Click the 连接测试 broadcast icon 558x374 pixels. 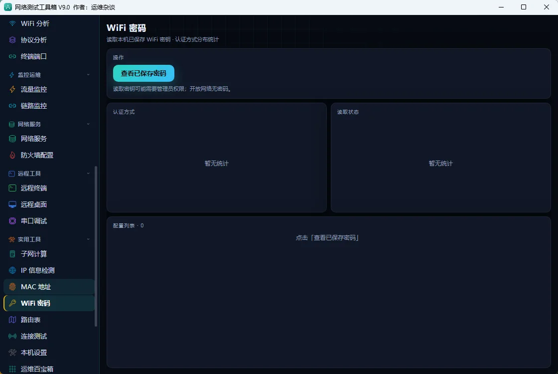[x=12, y=336]
